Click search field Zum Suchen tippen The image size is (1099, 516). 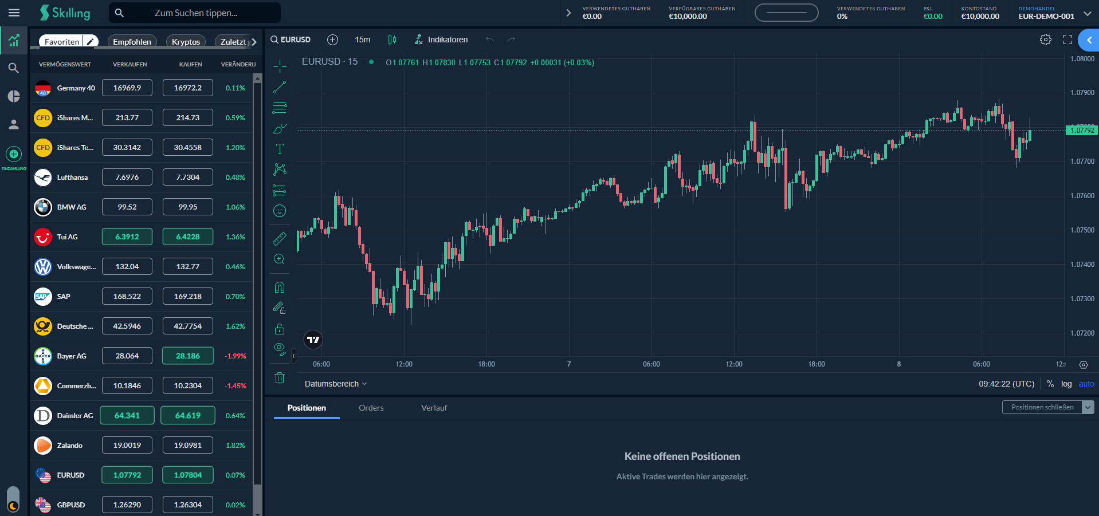195,13
